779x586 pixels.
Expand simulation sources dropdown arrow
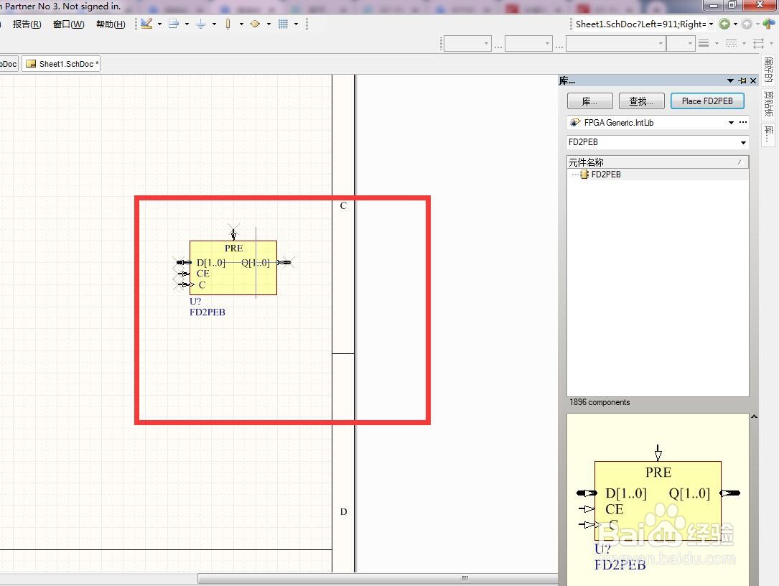tap(269, 24)
